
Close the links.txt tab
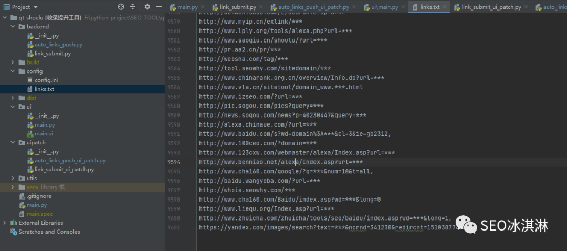(444, 7)
